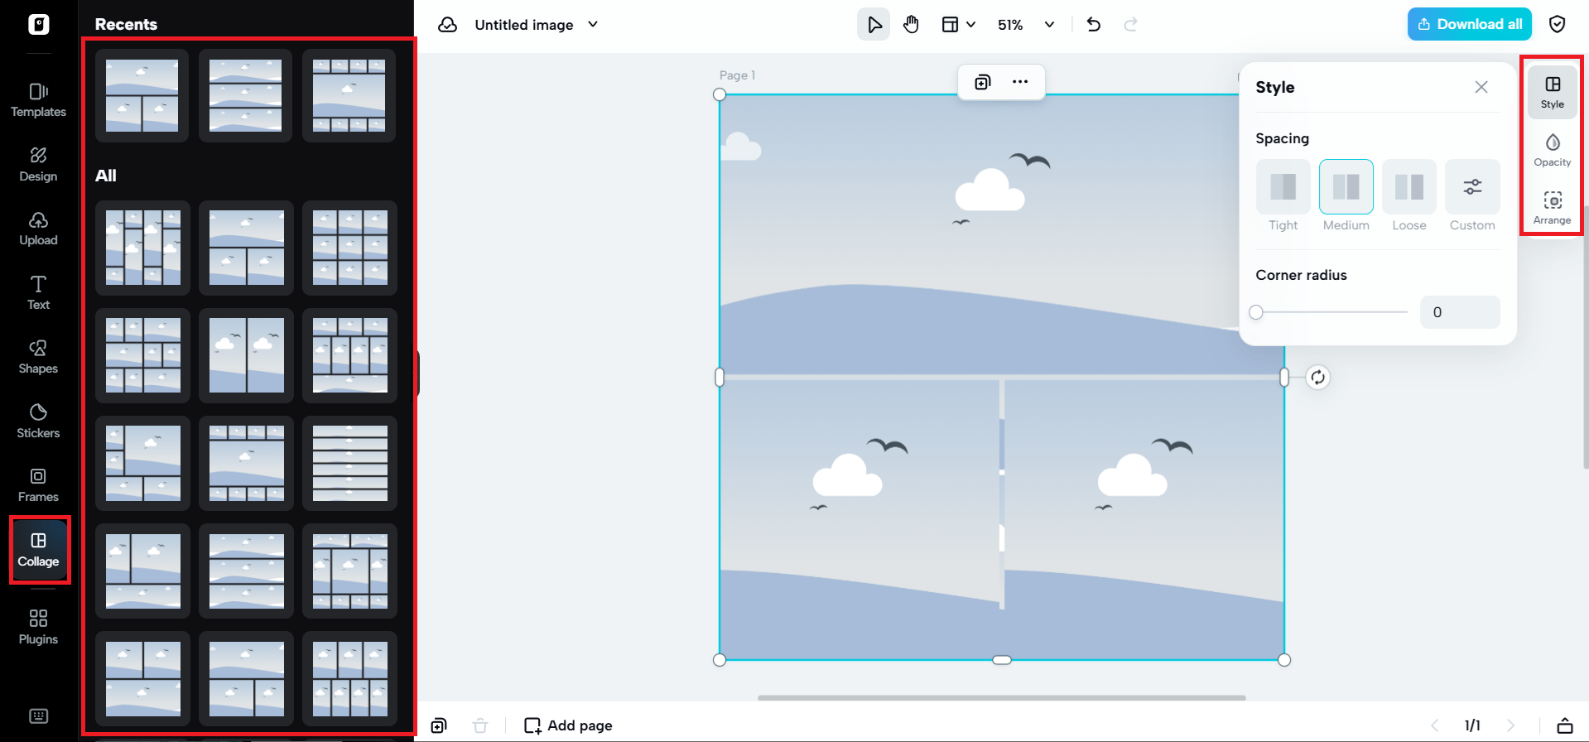Open the Upload panel
Viewport: 1589px width, 742px height.
[x=38, y=229]
